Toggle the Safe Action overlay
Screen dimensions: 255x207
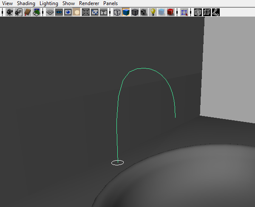[94, 12]
